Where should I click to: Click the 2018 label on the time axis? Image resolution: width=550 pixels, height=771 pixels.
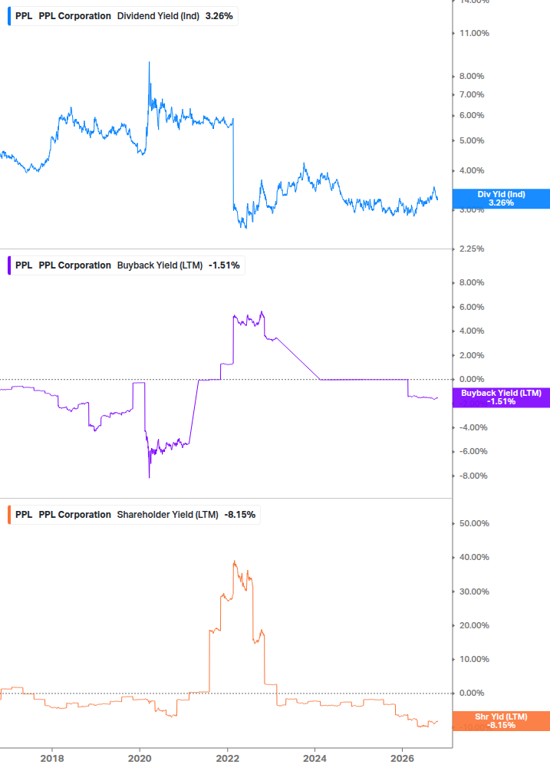pyautogui.click(x=52, y=759)
